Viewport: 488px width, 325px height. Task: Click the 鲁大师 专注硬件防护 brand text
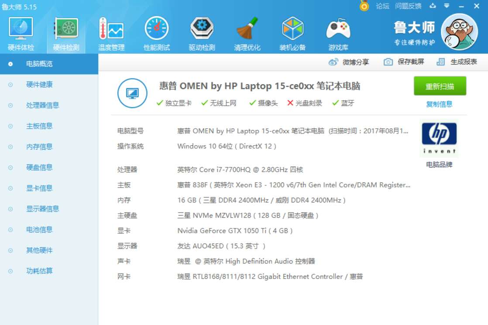pos(414,33)
